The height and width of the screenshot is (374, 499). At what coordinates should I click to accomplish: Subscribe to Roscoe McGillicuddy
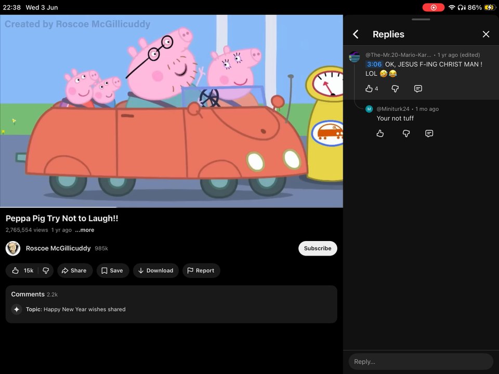tap(318, 248)
